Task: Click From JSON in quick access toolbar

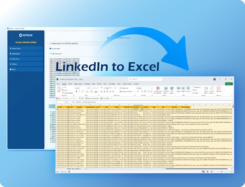Action: pos(105,98)
